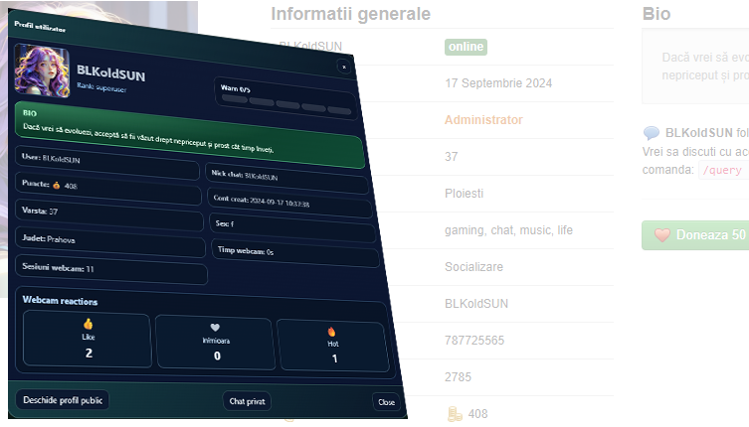
Task: Select the BLKoldSUN username heading in popup
Action: pyautogui.click(x=110, y=73)
